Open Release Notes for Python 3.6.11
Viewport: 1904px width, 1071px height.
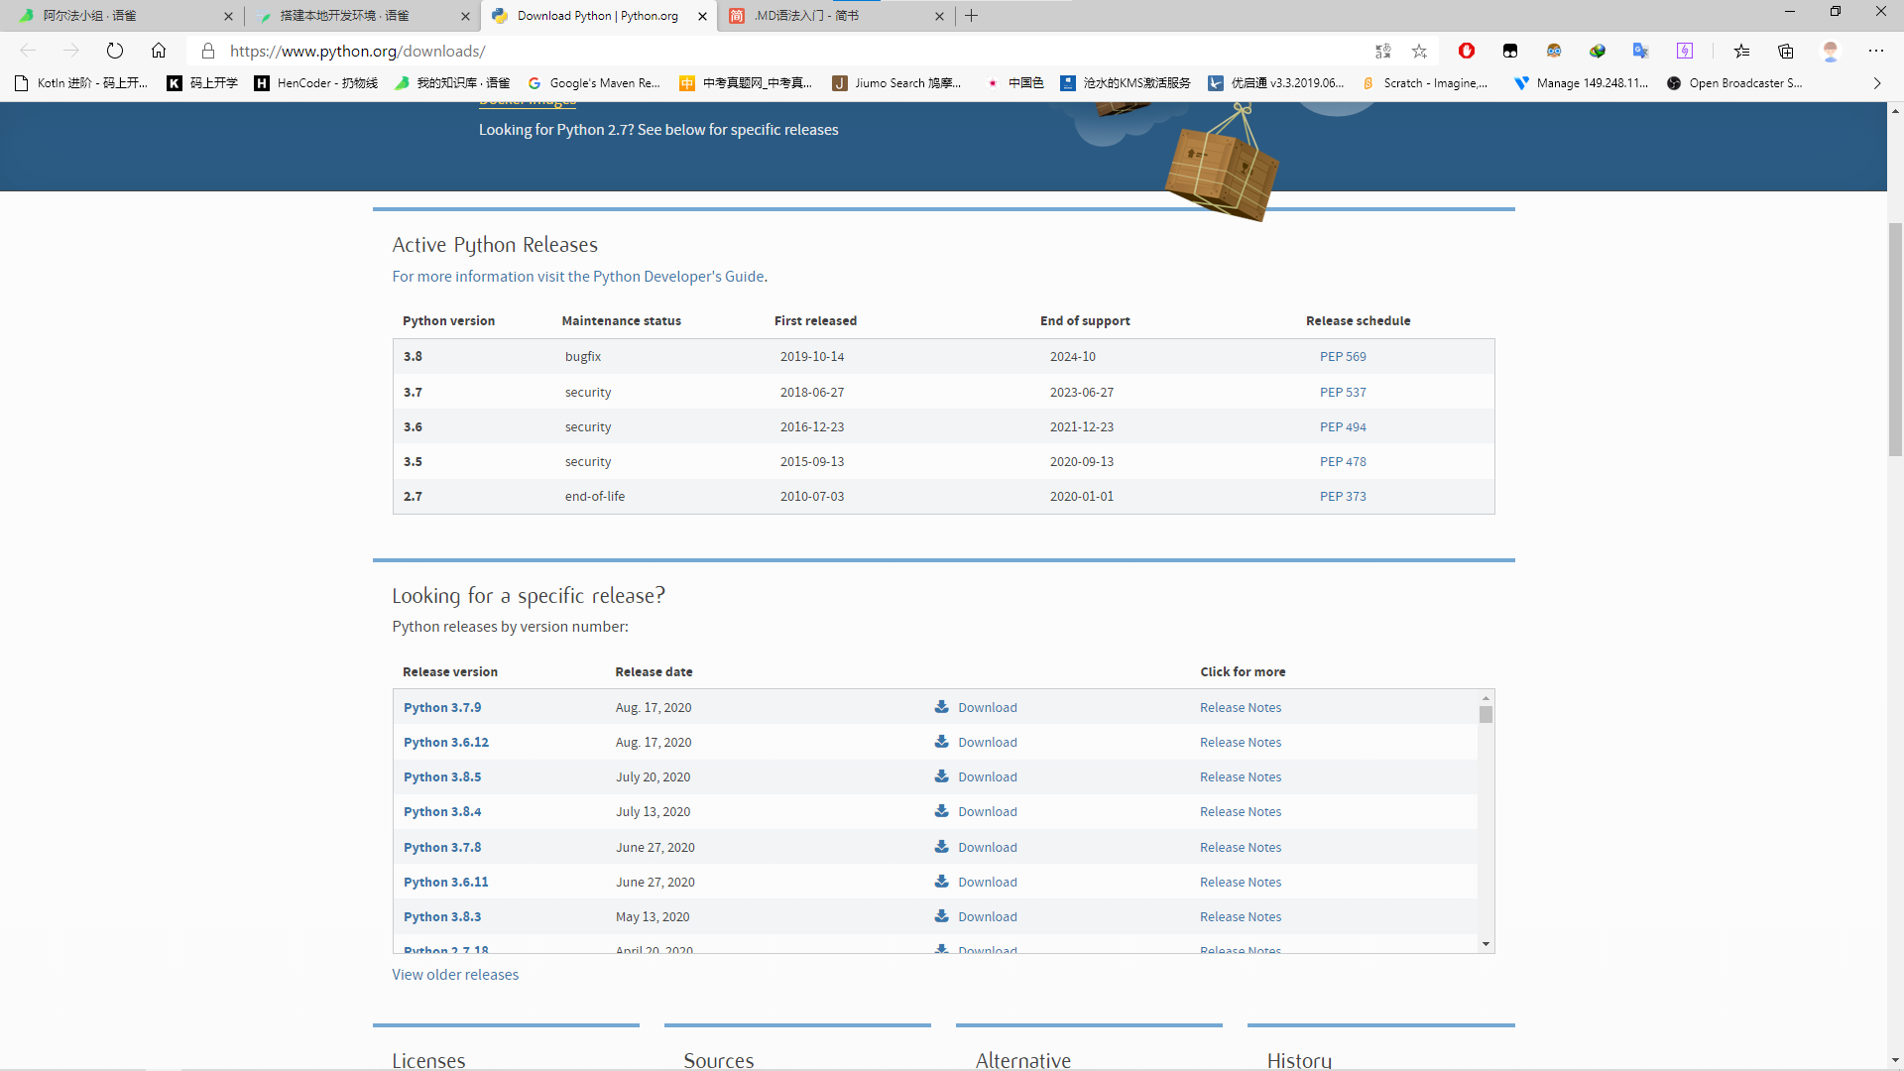pos(1241,883)
